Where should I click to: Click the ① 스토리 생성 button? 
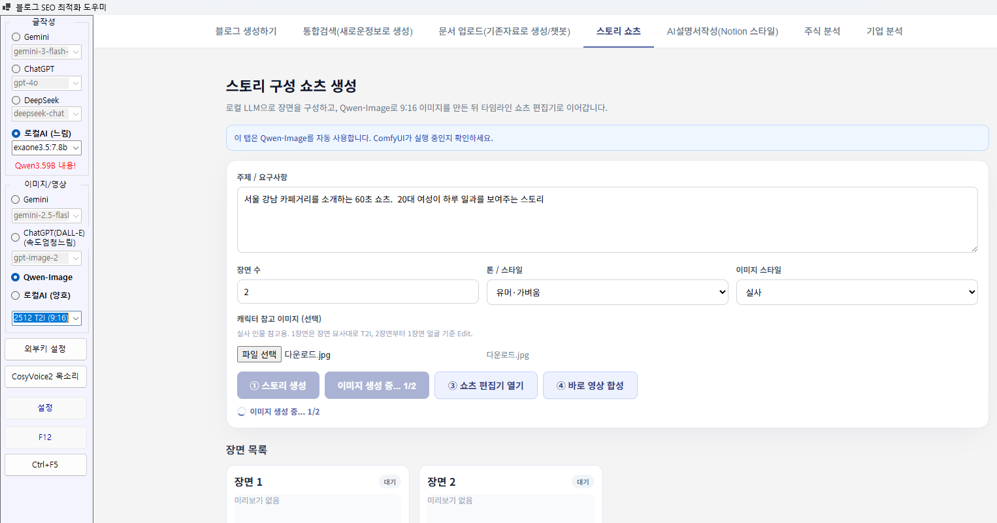click(x=278, y=386)
